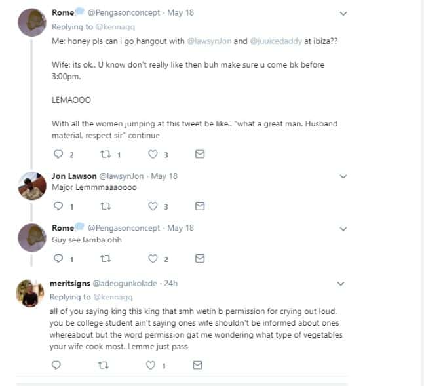Image resolution: width=424 pixels, height=386 pixels.
Task: Retweet Rome's Ibiza hangout tweet
Action: [x=104, y=155]
